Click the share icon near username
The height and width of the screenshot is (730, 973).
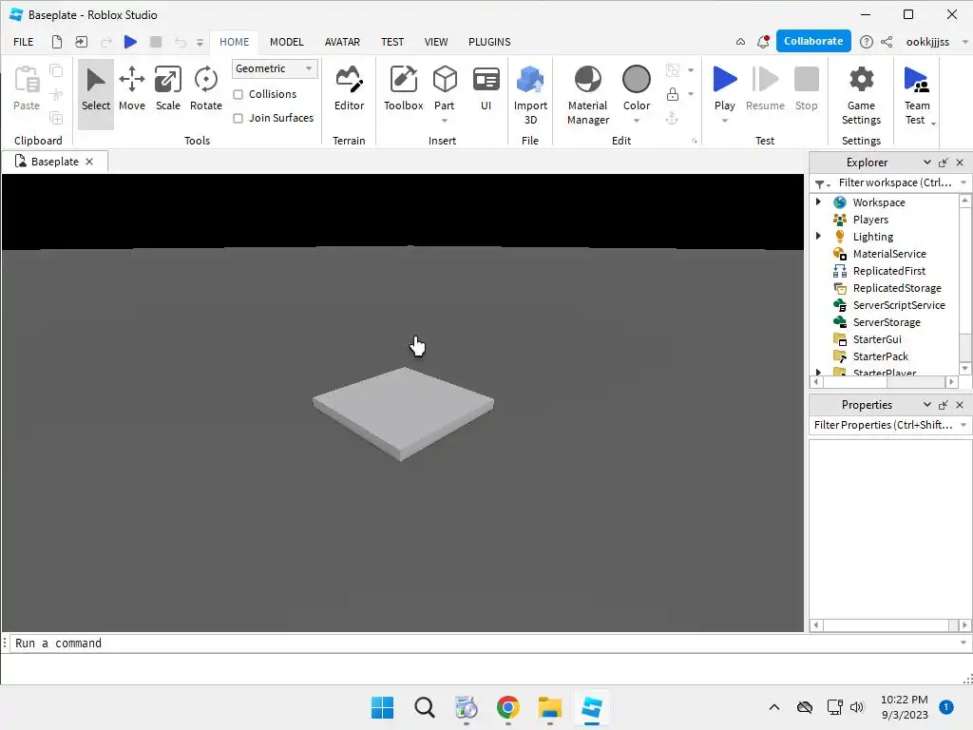point(887,42)
